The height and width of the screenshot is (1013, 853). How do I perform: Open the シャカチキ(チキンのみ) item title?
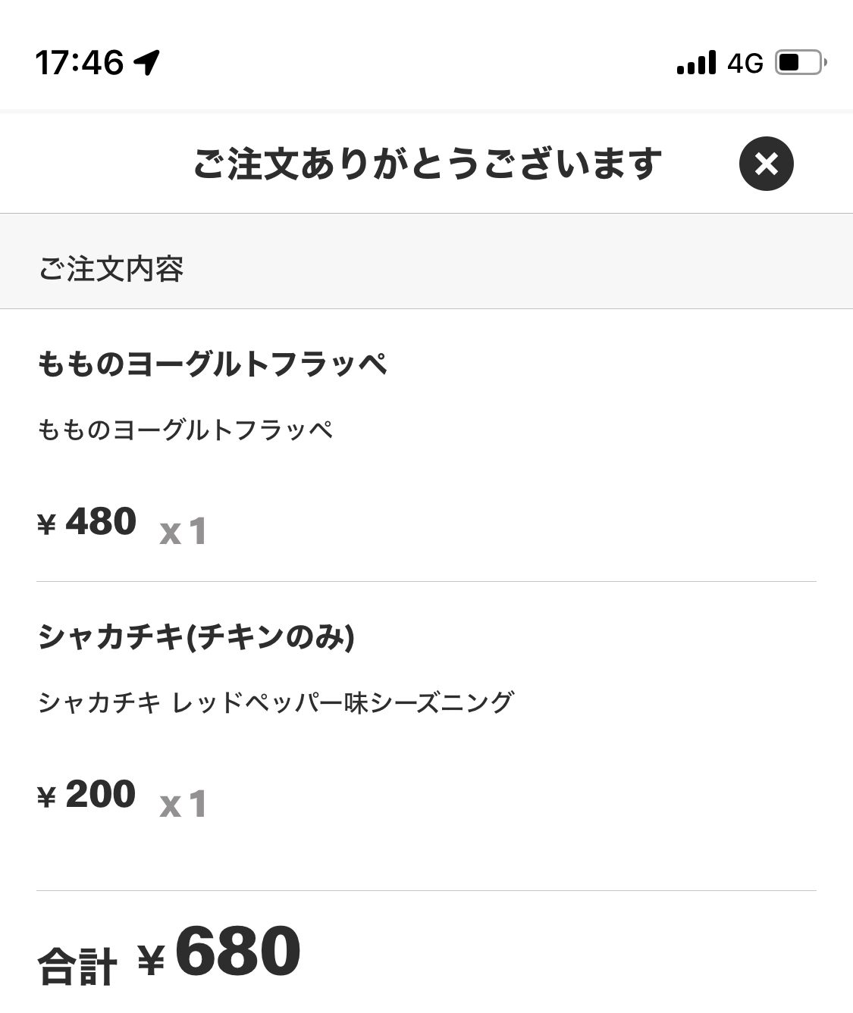(x=196, y=637)
